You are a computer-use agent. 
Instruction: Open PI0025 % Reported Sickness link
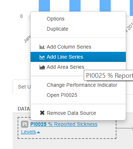point(64,124)
